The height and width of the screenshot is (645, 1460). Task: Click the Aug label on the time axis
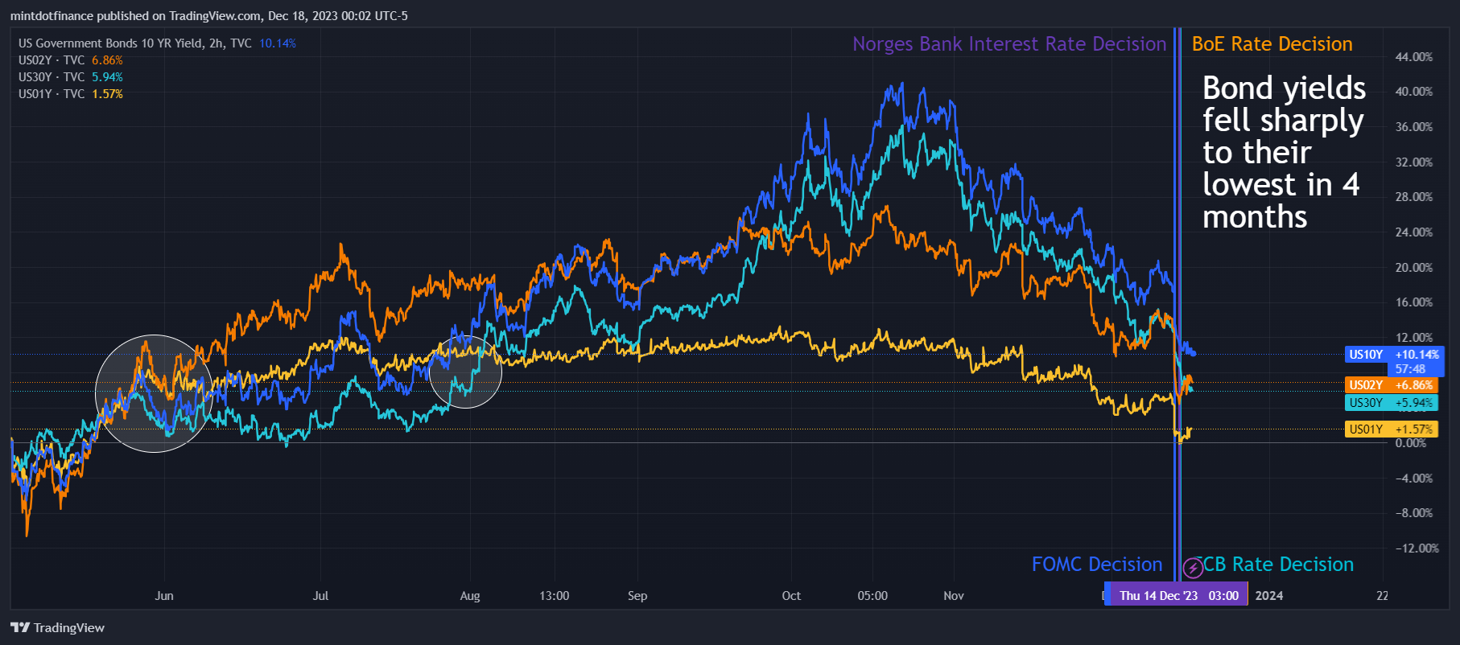coord(470,596)
